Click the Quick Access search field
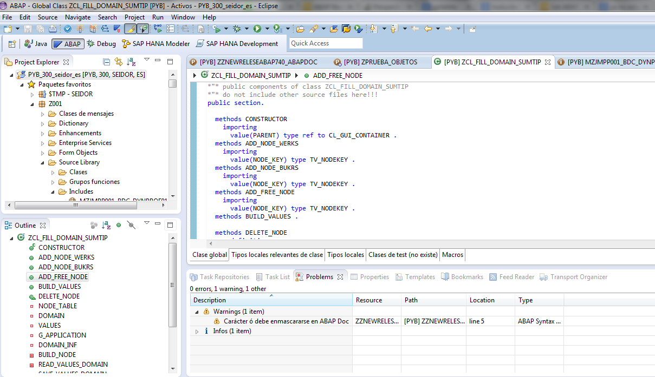This screenshot has height=377, width=655. 326,43
